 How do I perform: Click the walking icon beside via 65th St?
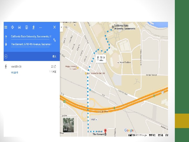pos(6,67)
